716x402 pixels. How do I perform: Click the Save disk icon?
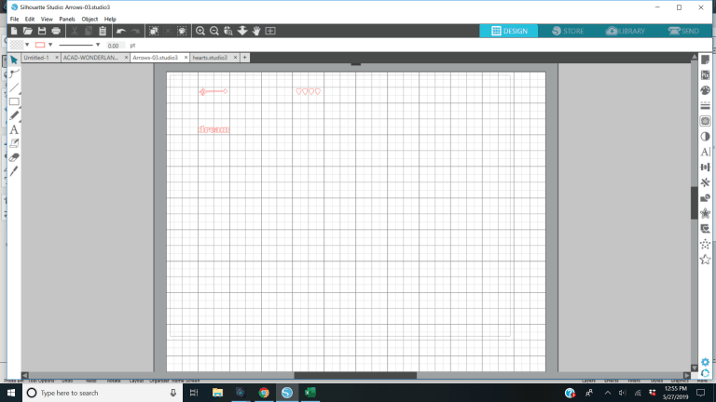(42, 31)
